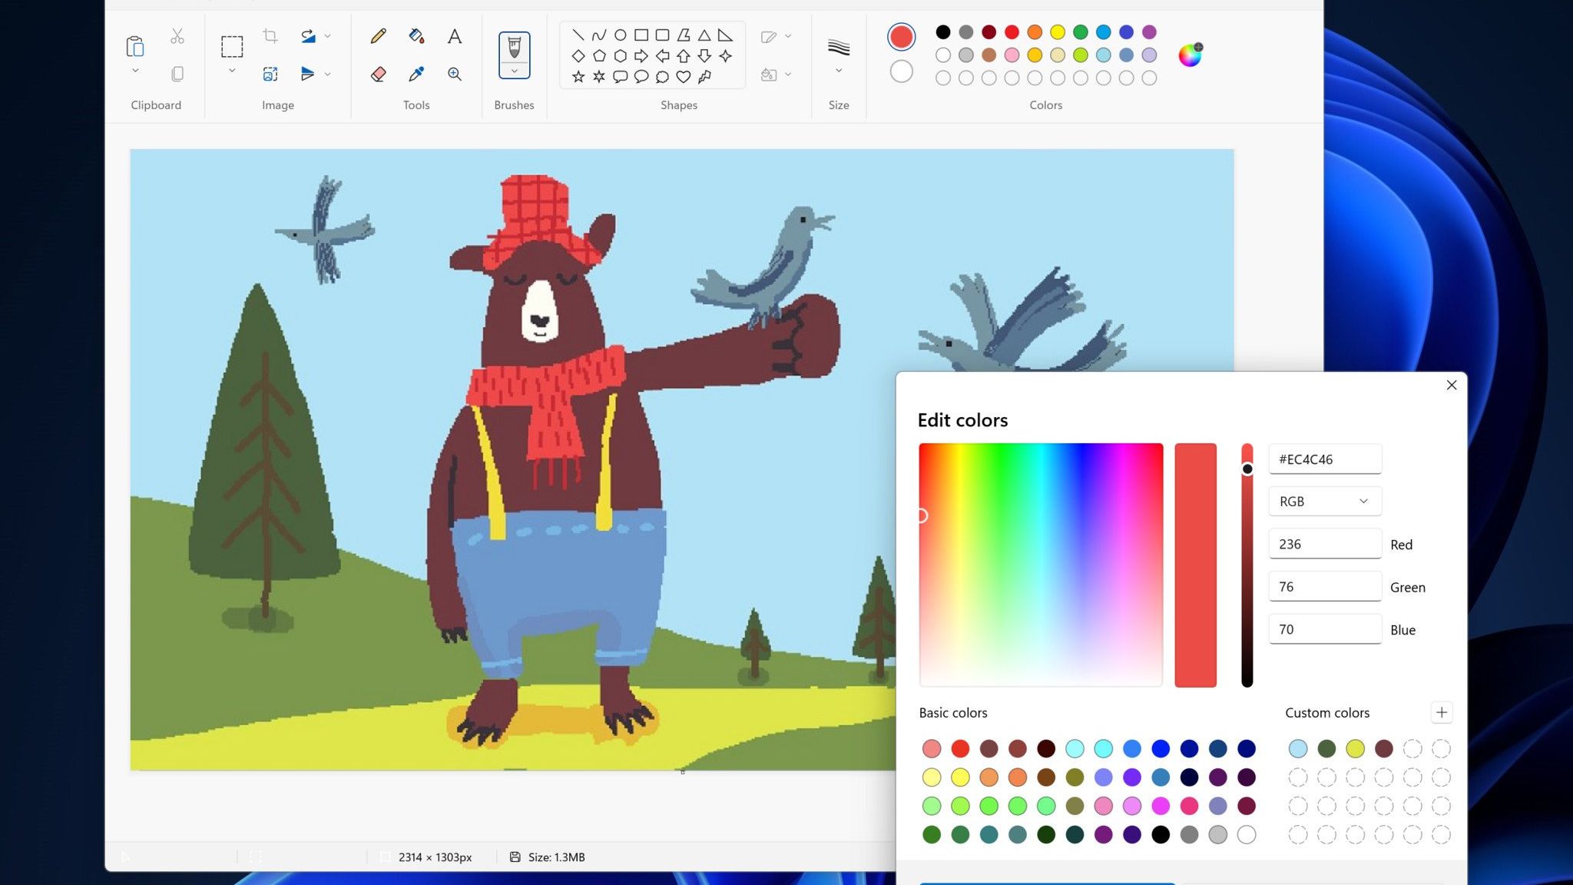Select the five-point star shape
Screen dimensions: 1573x885
(578, 76)
